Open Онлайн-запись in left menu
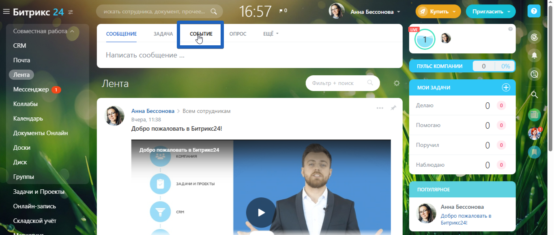 [x=34, y=206]
